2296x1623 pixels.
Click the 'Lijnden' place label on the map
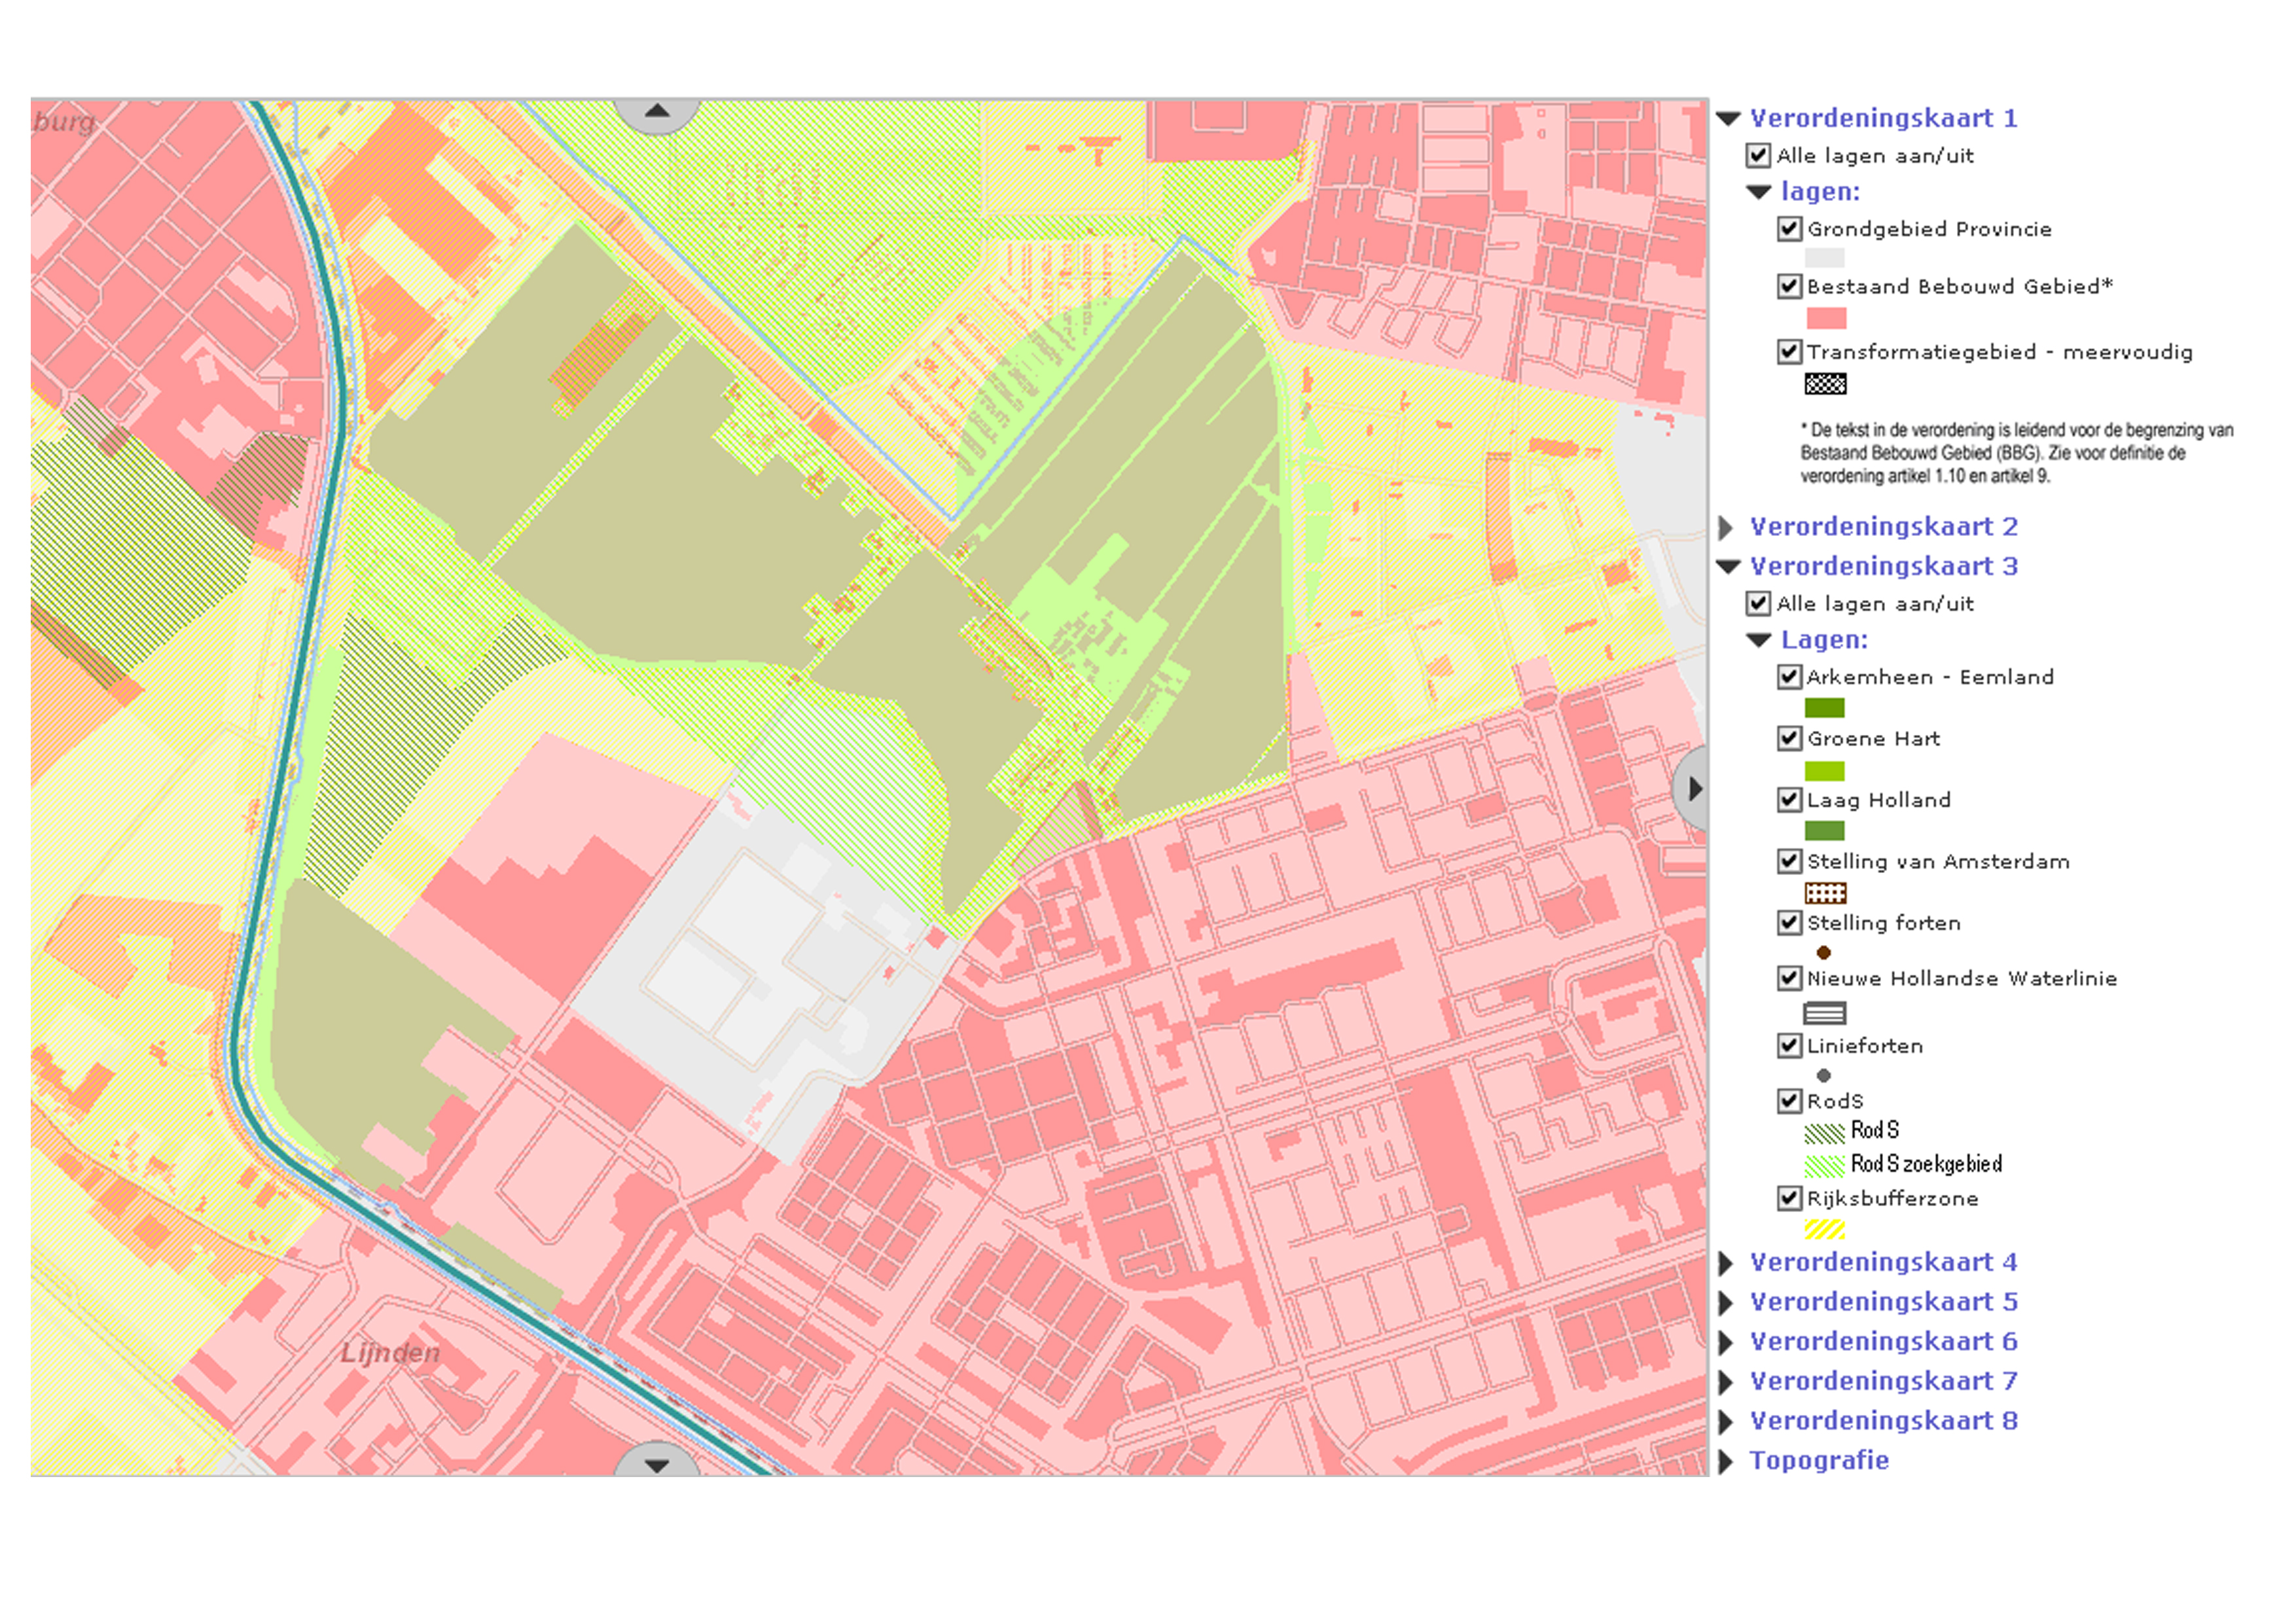pyautogui.click(x=390, y=1354)
